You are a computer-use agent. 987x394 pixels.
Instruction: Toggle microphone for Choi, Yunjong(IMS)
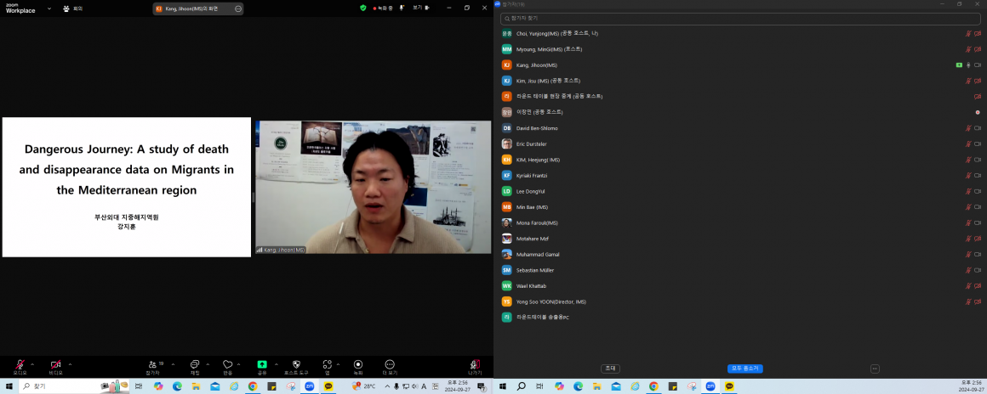click(x=968, y=33)
